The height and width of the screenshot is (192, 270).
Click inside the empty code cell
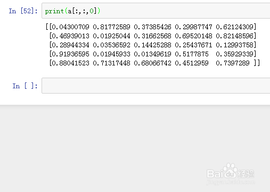pos(156,86)
